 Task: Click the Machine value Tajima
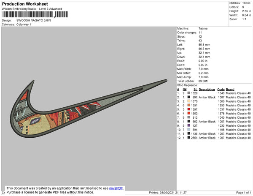(x=203, y=28)
